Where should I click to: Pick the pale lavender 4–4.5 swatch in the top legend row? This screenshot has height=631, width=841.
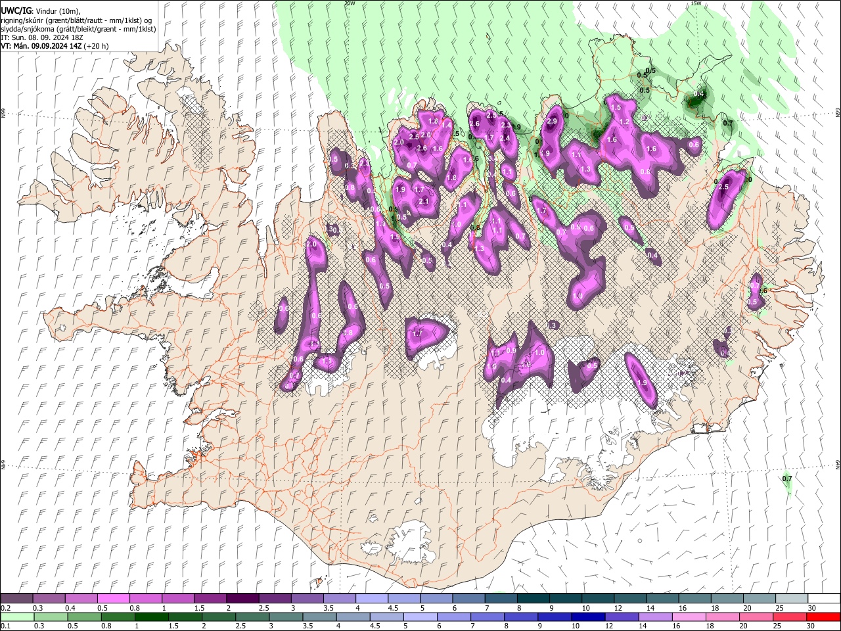pos(371,599)
